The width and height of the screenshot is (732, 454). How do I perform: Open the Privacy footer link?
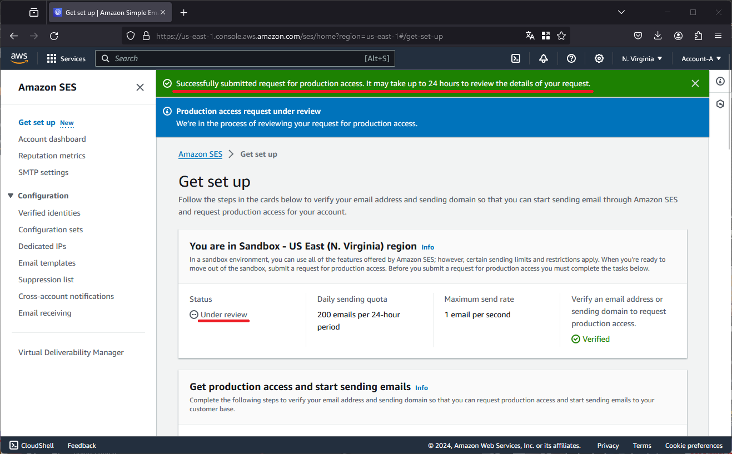[x=608, y=445]
